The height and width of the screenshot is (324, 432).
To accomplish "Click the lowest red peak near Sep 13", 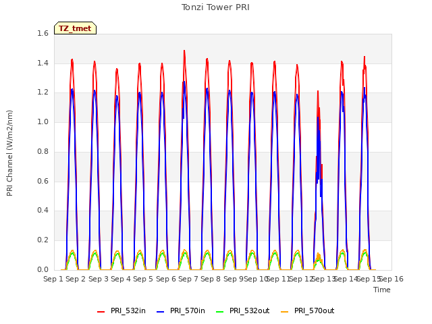I will [x=318, y=91].
